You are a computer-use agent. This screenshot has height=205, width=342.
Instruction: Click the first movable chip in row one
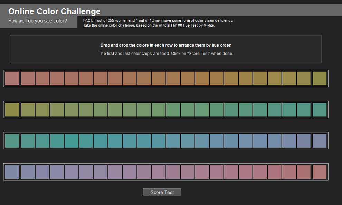pos(28,78)
